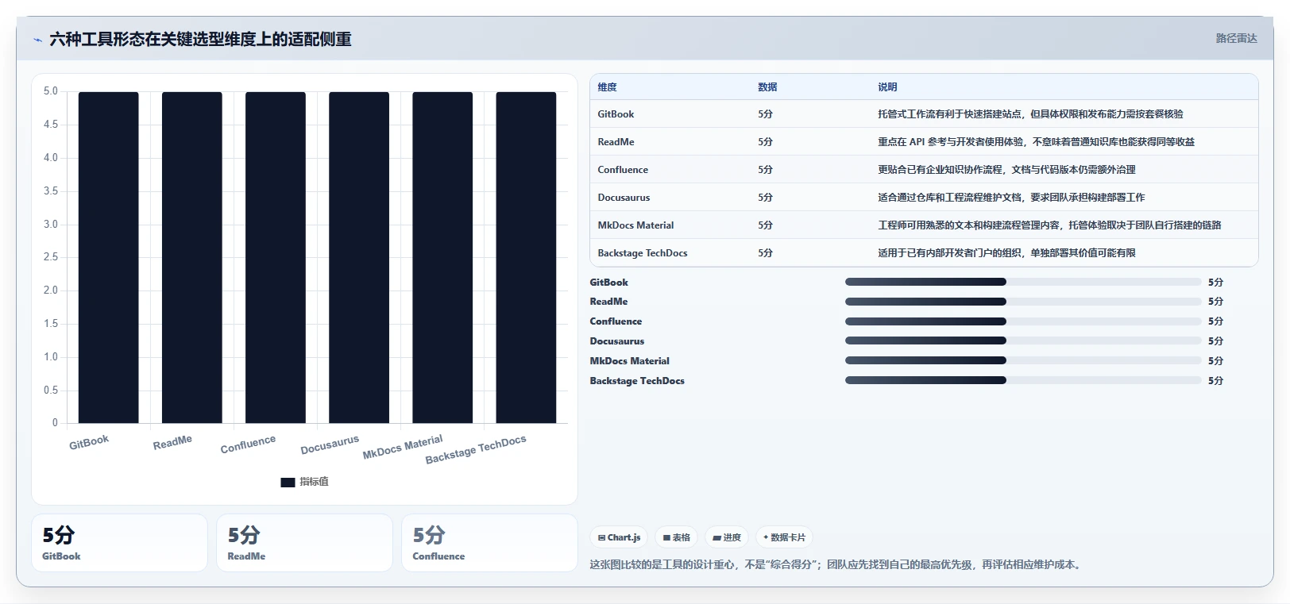Select the GitBook table row name
The height and width of the screenshot is (604, 1290).
tap(616, 114)
